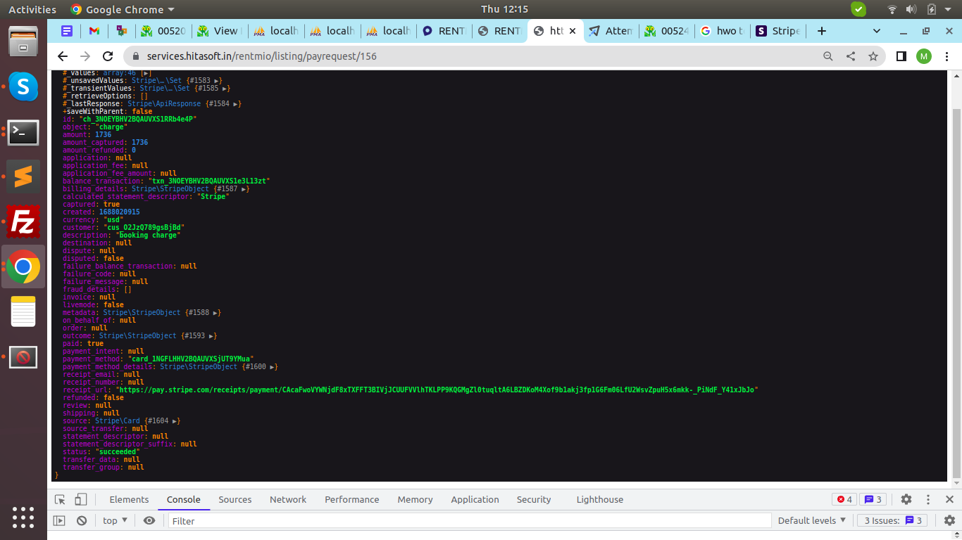Click the address bar URL

[x=262, y=56]
